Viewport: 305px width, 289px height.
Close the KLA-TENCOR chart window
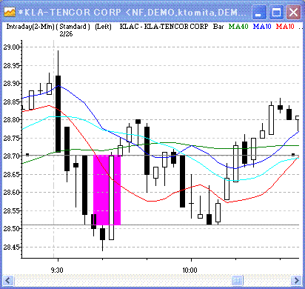293,12
